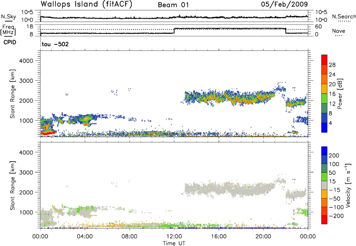The width and height of the screenshot is (356, 246).
Task: Click the 'N.Sky' axis label
Action: 8,16
